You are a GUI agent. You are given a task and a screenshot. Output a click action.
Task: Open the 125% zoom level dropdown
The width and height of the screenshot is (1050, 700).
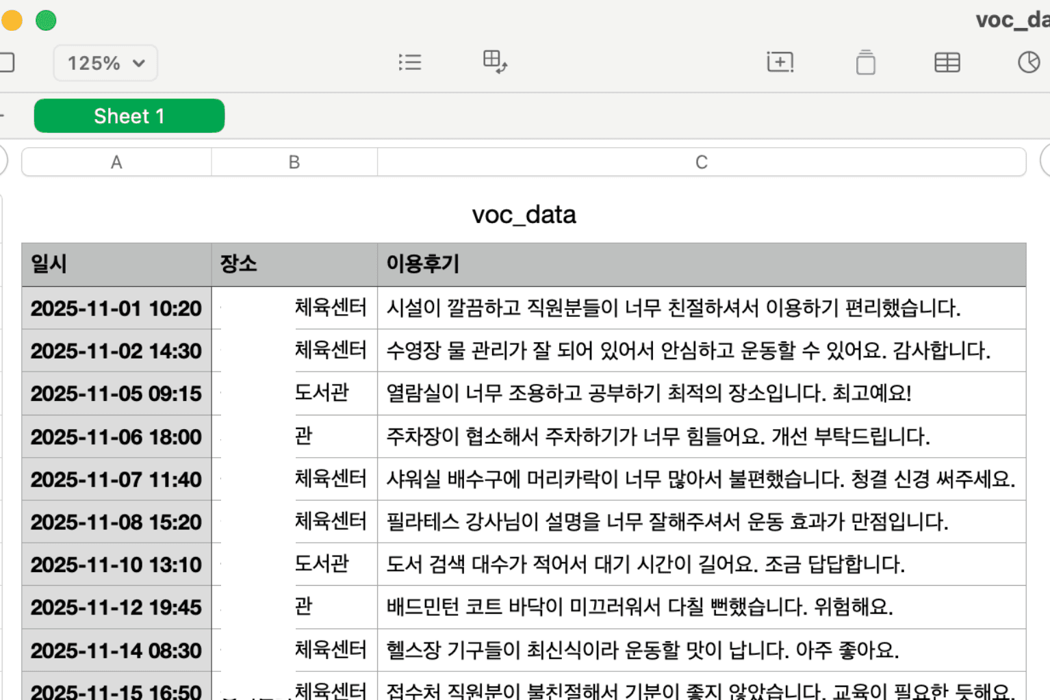[x=105, y=63]
